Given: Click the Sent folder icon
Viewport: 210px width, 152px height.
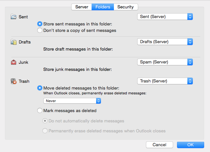Looking at the screenshot, I should pos(14,17).
